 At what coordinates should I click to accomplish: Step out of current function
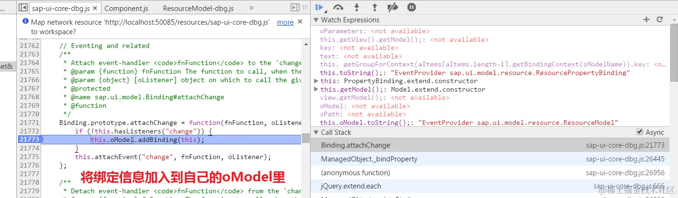point(374,7)
